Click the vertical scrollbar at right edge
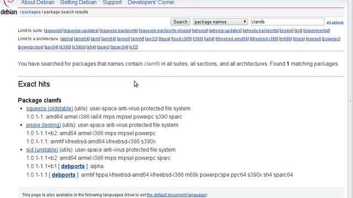 click(350, 100)
